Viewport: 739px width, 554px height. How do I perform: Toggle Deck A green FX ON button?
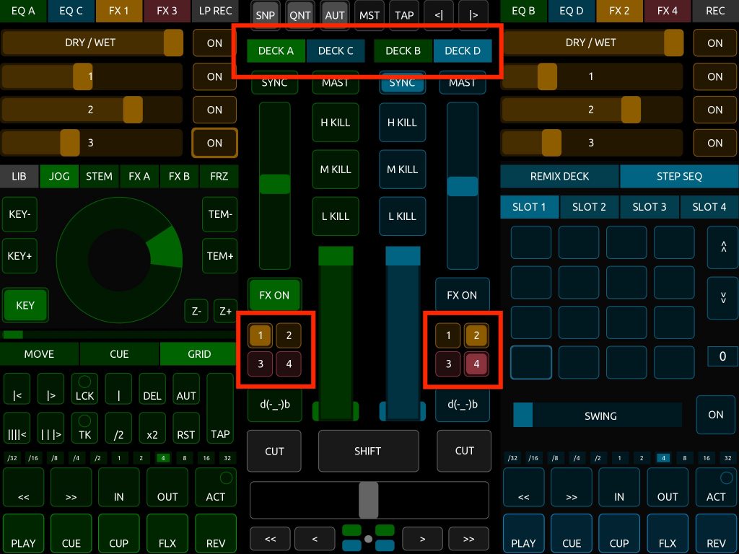point(274,295)
